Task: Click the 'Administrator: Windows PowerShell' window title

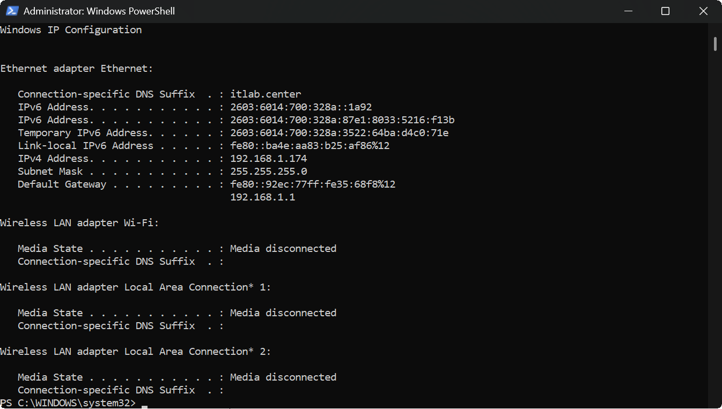Action: 99,11
